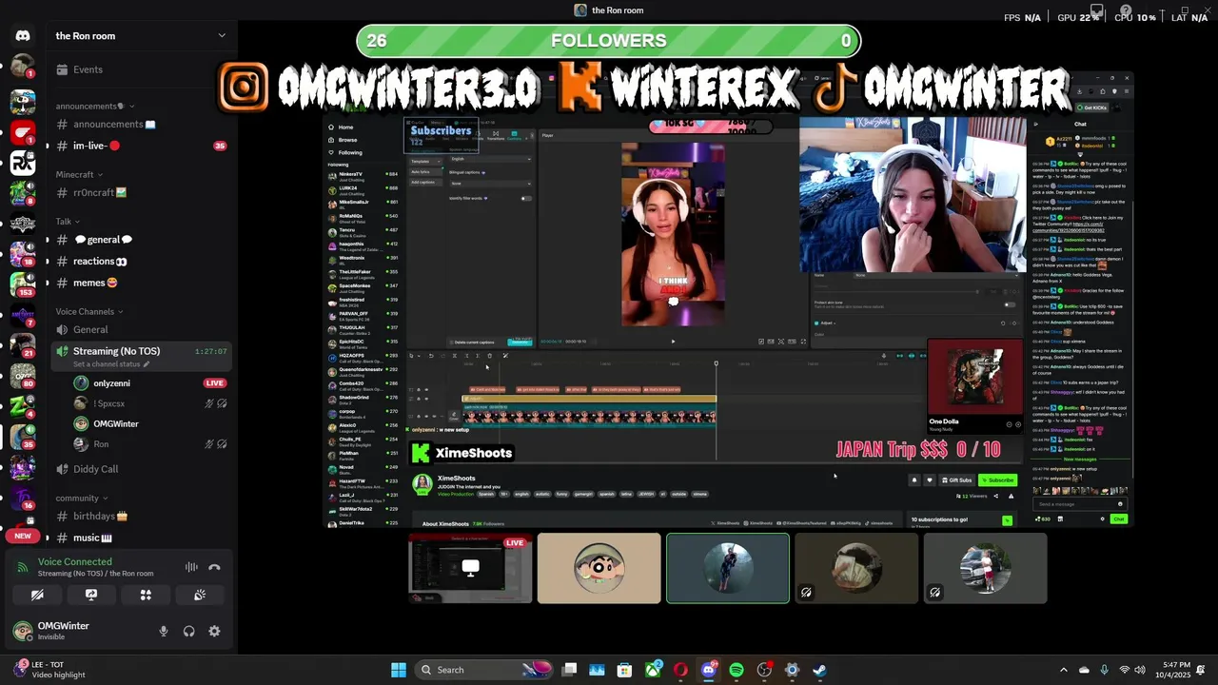Select the green-highlighted speaking participant tile
The width and height of the screenshot is (1218, 685).
click(x=728, y=568)
